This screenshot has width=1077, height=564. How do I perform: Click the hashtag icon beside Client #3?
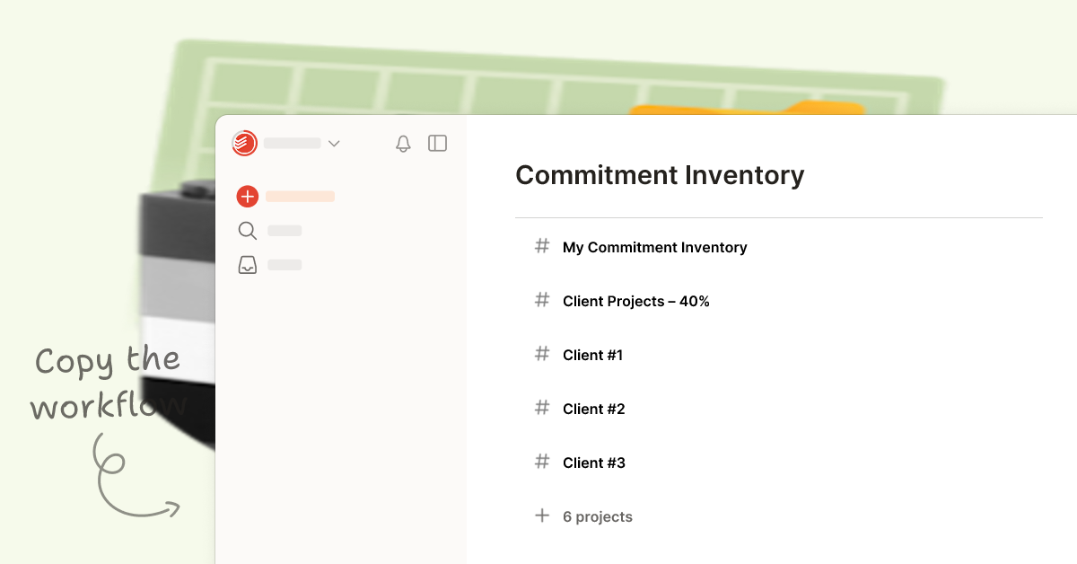pyautogui.click(x=542, y=462)
